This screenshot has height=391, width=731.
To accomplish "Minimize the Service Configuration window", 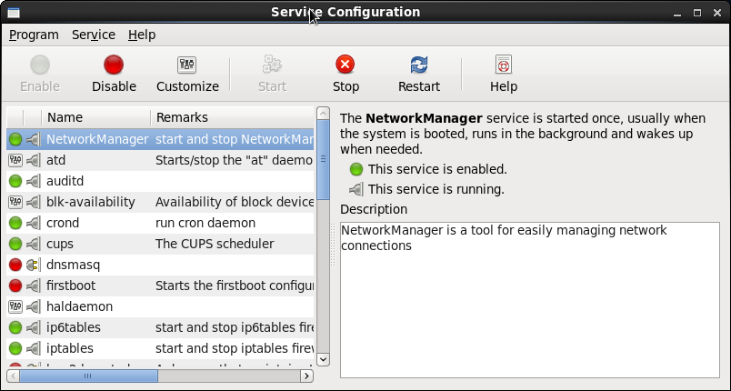I will pos(677,13).
